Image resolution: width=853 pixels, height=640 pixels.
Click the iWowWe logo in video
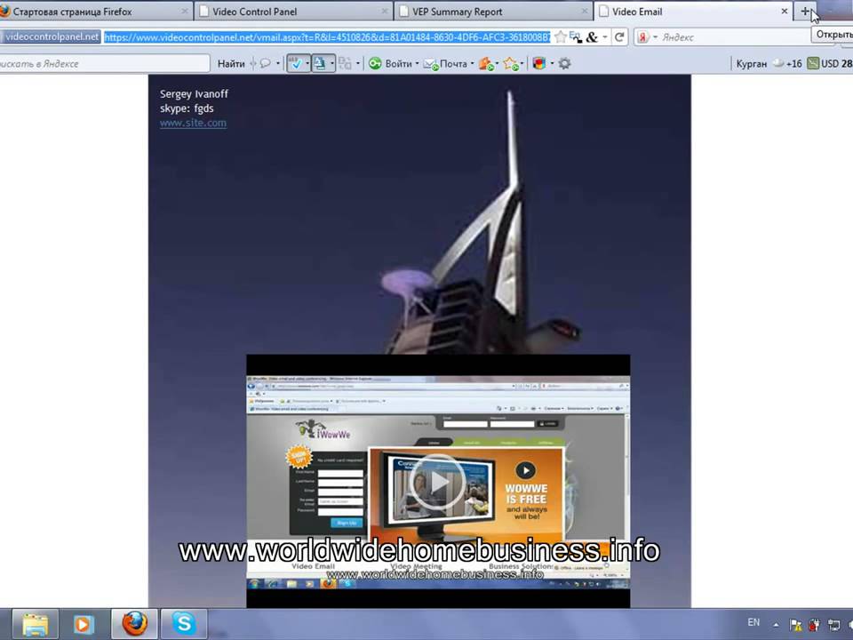pos(323,430)
